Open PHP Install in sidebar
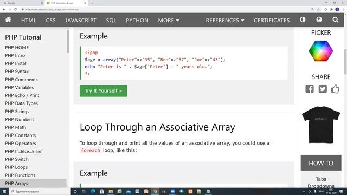 [16, 63]
